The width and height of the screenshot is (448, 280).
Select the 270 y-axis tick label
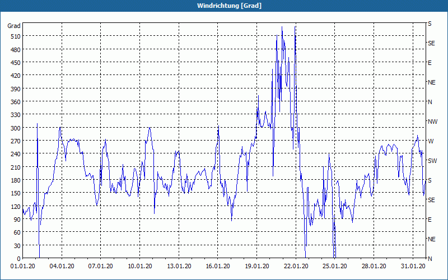(15, 141)
